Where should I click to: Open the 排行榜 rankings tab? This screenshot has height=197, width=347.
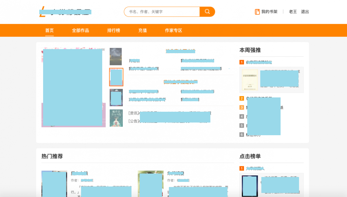click(114, 30)
